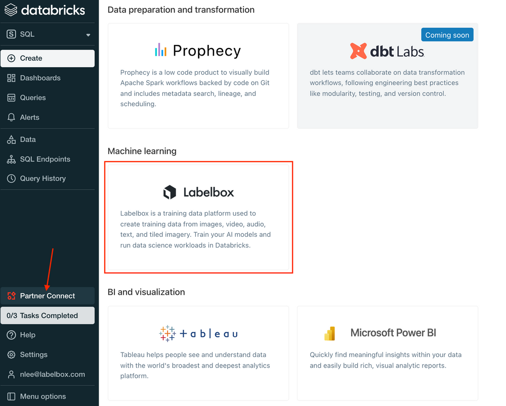Open Dashboards from the sidebar icon

[x=11, y=78]
